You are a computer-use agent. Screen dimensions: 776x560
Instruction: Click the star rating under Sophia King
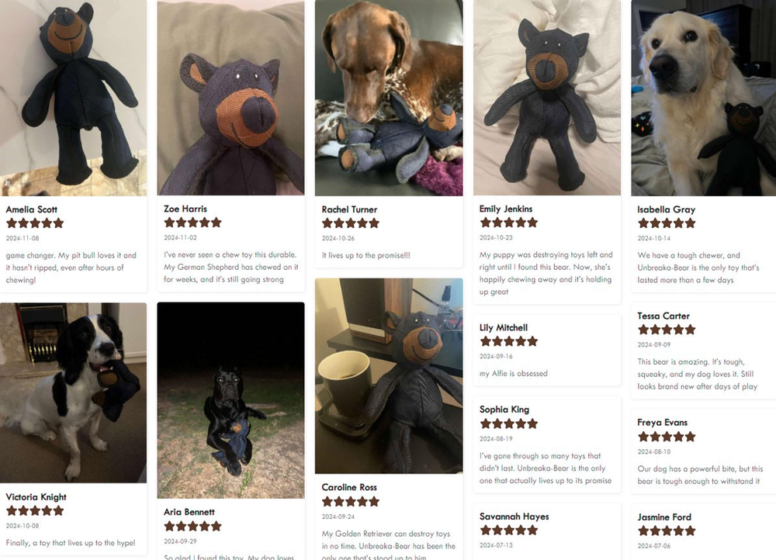(x=509, y=423)
